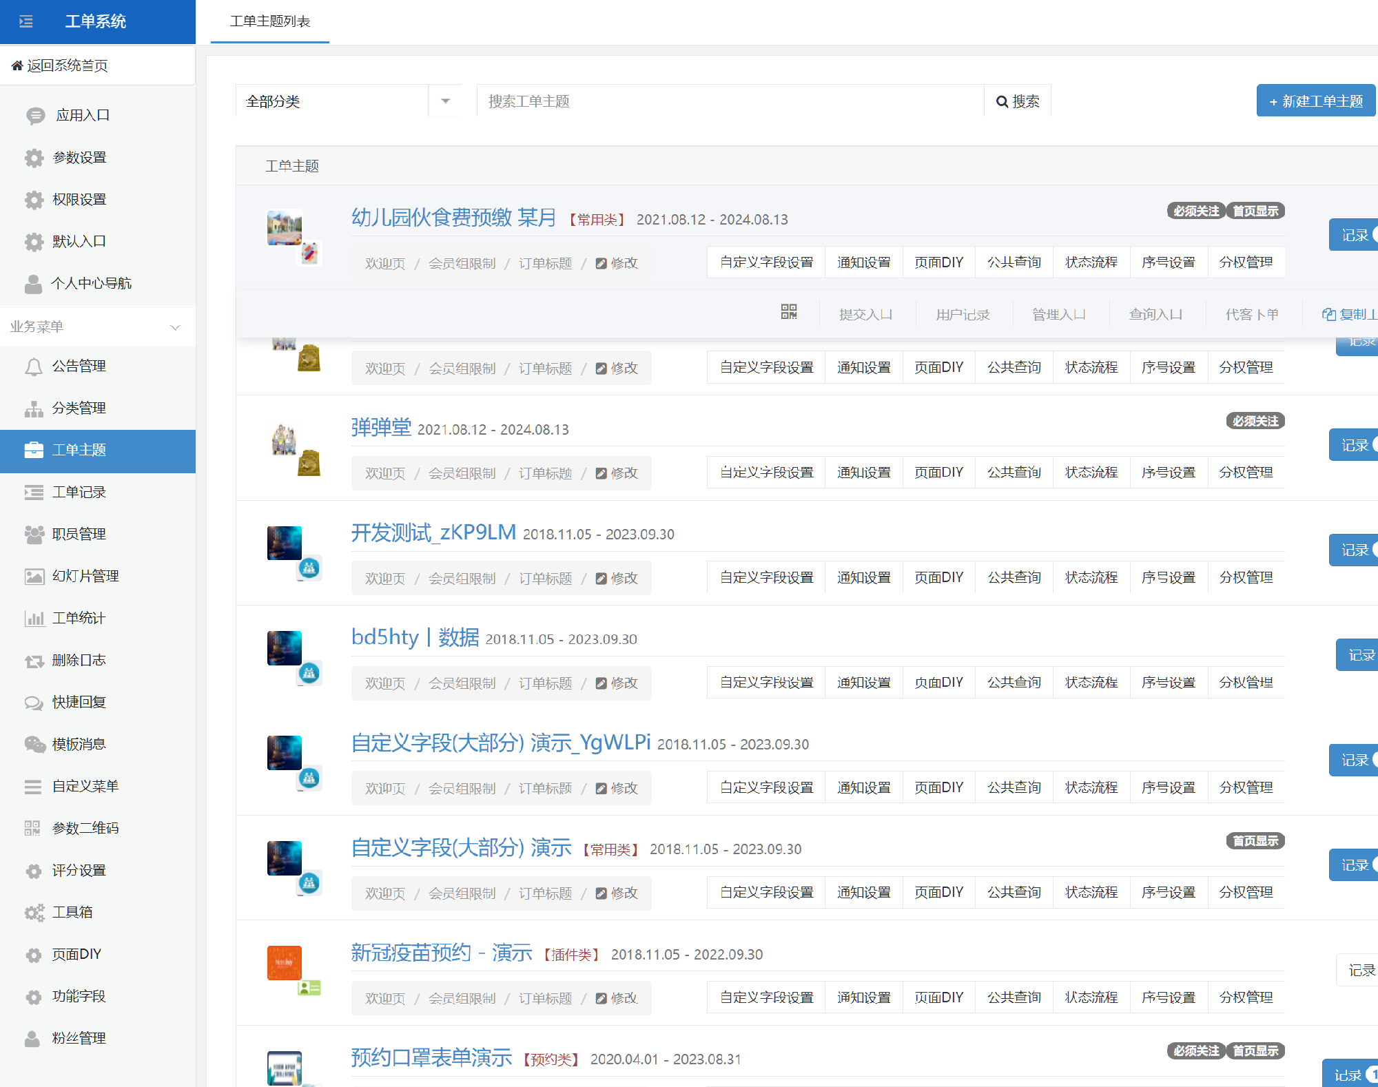Click 状态流程 for 幼儿园伙食费预缴

point(1091,260)
